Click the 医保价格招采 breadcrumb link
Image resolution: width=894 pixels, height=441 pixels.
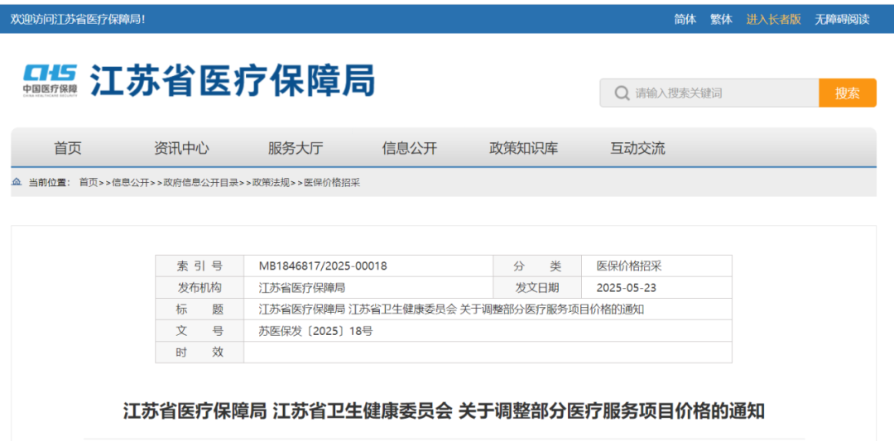332,183
